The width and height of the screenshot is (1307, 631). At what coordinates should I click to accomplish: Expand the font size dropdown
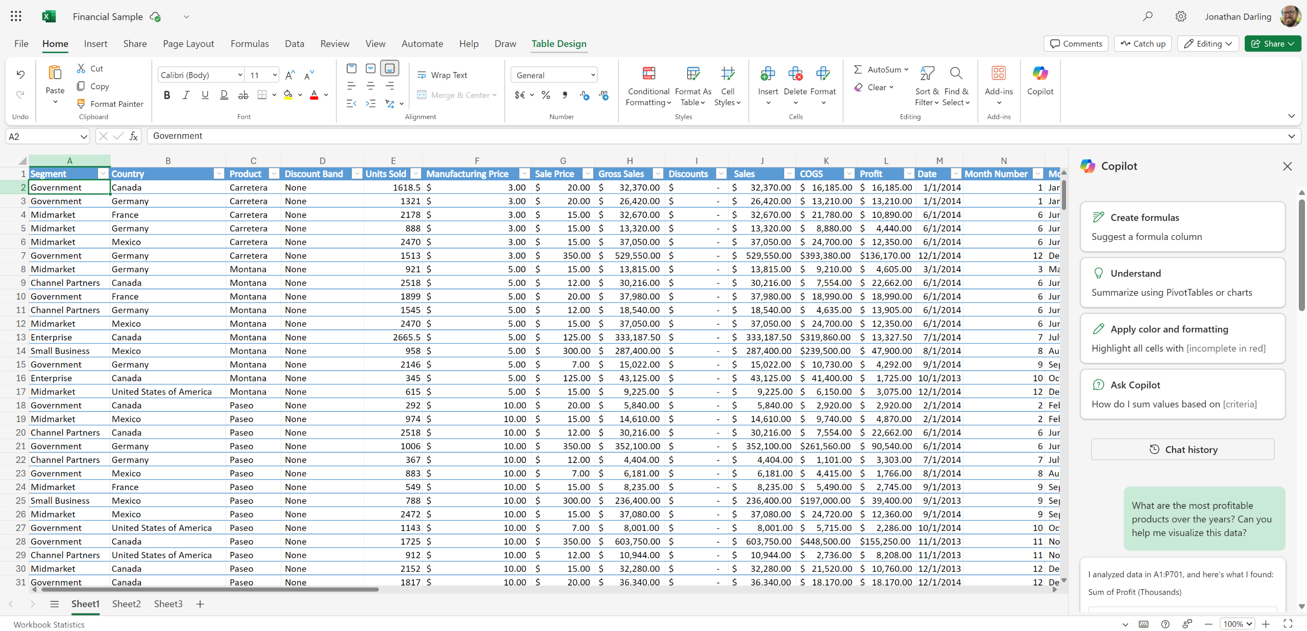click(275, 75)
